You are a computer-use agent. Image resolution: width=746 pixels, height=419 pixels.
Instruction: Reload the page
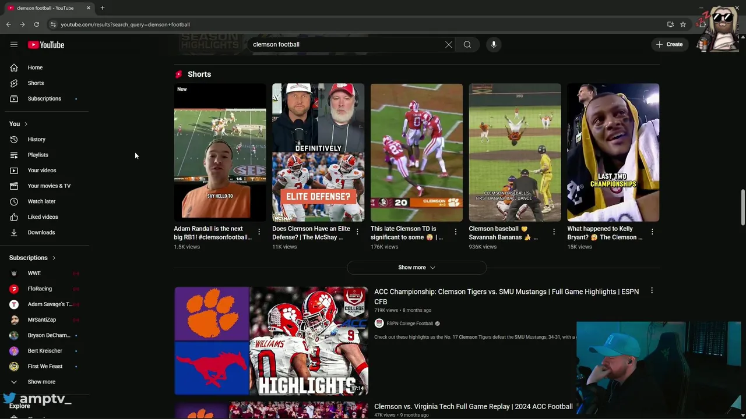[x=36, y=24]
